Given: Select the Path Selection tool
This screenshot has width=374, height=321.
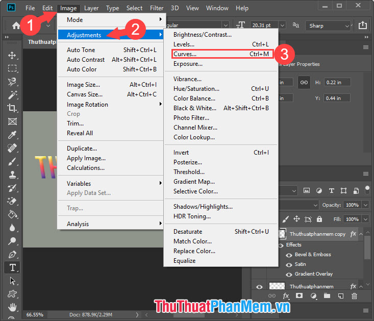Looking at the screenshot, I should pos(12,281).
